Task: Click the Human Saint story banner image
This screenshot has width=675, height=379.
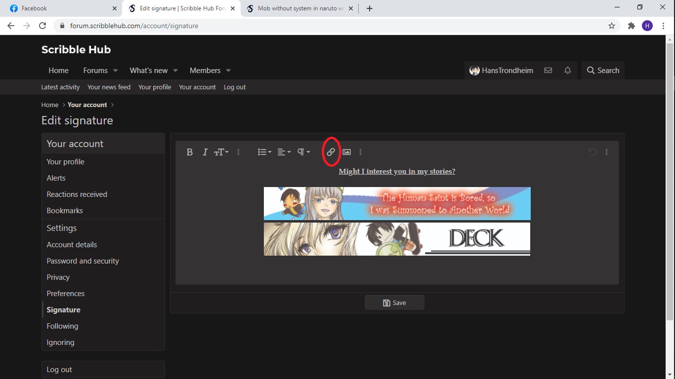Action: (x=397, y=203)
